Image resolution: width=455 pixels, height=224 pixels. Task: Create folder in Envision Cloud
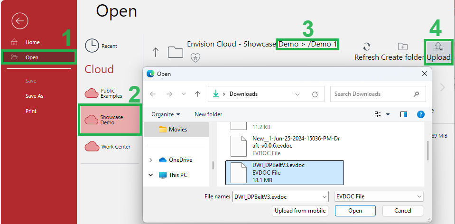pos(402,52)
